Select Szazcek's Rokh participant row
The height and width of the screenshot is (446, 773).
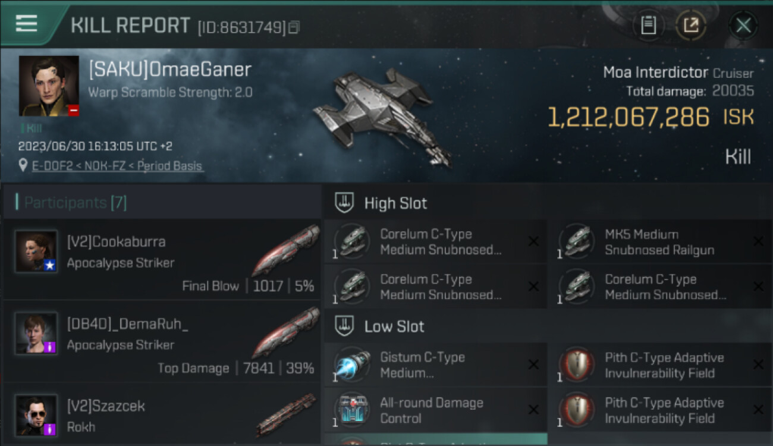coord(162,415)
